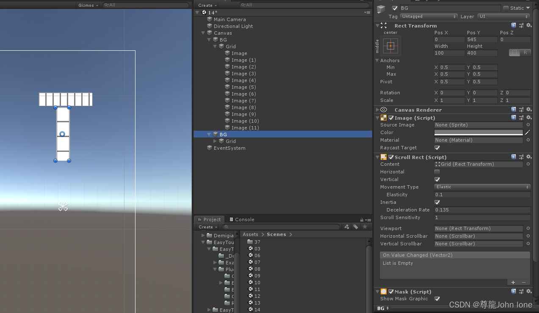Image resolution: width=539 pixels, height=313 pixels.
Task: Open Canvas Renderer gear settings menu
Action: (529, 110)
